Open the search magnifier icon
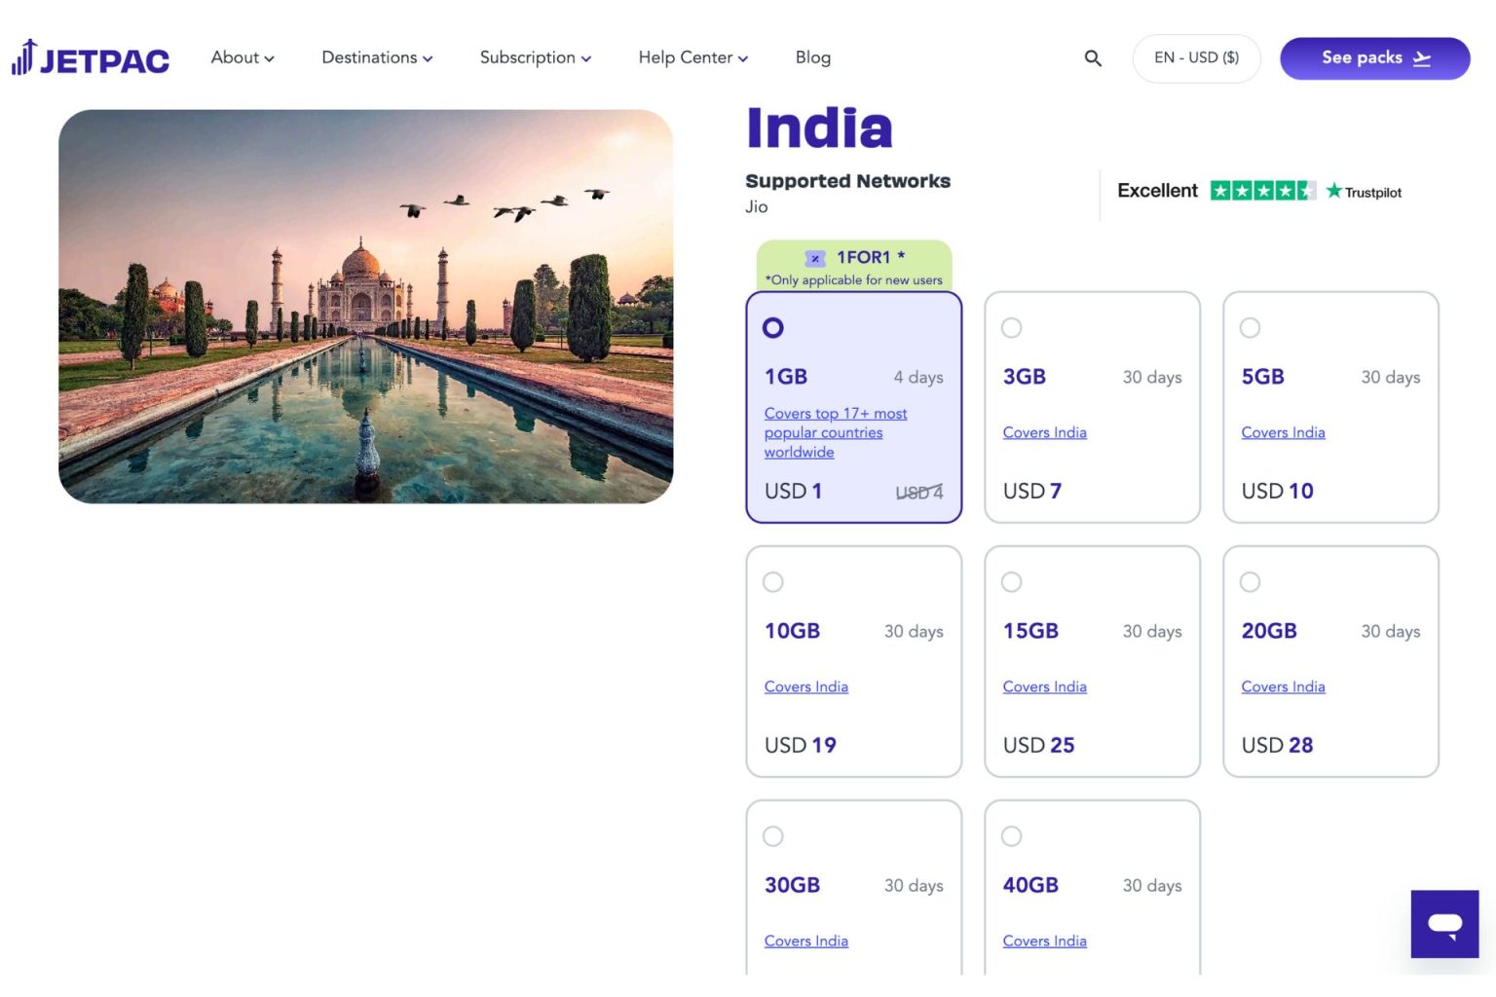Viewport: 1496px width, 997px height. pyautogui.click(x=1093, y=58)
